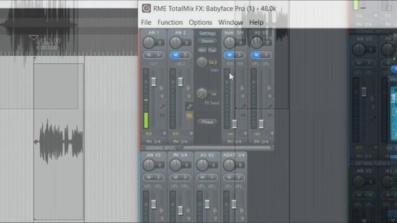The image size is (397, 223).
Task: Click the pan knob on ADAT 3/4
Action: 229,165
